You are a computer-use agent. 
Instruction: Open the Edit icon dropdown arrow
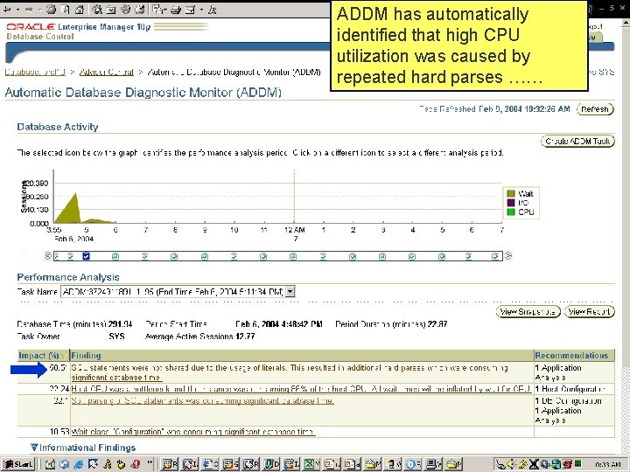coord(201,10)
